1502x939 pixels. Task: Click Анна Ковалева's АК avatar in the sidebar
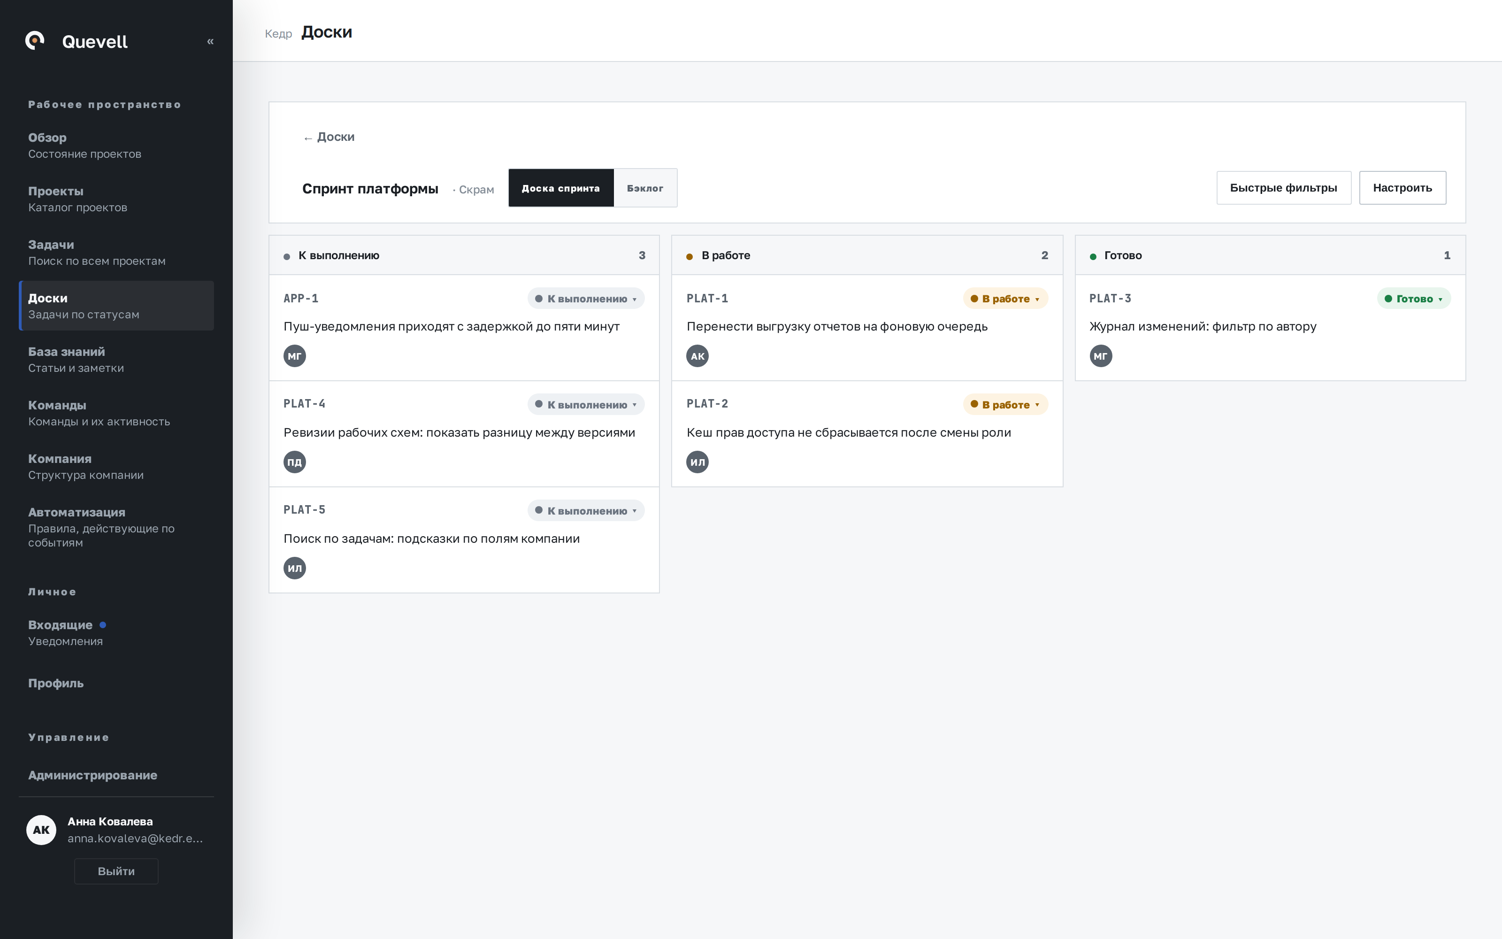coord(42,830)
